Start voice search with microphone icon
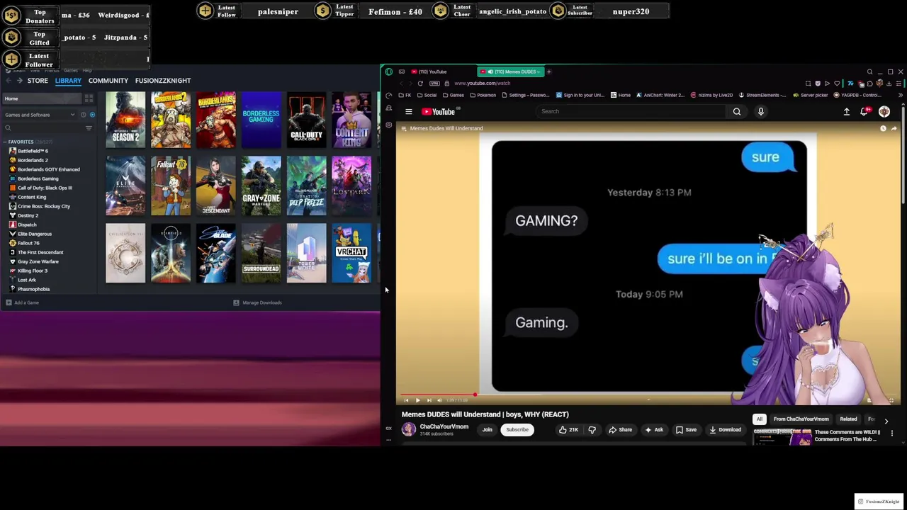 click(761, 111)
